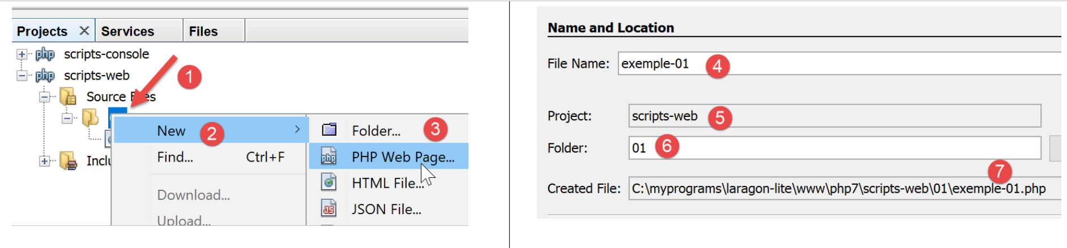Expand the Include Path tree node
This screenshot has height=248, width=1067.
pos(44,161)
